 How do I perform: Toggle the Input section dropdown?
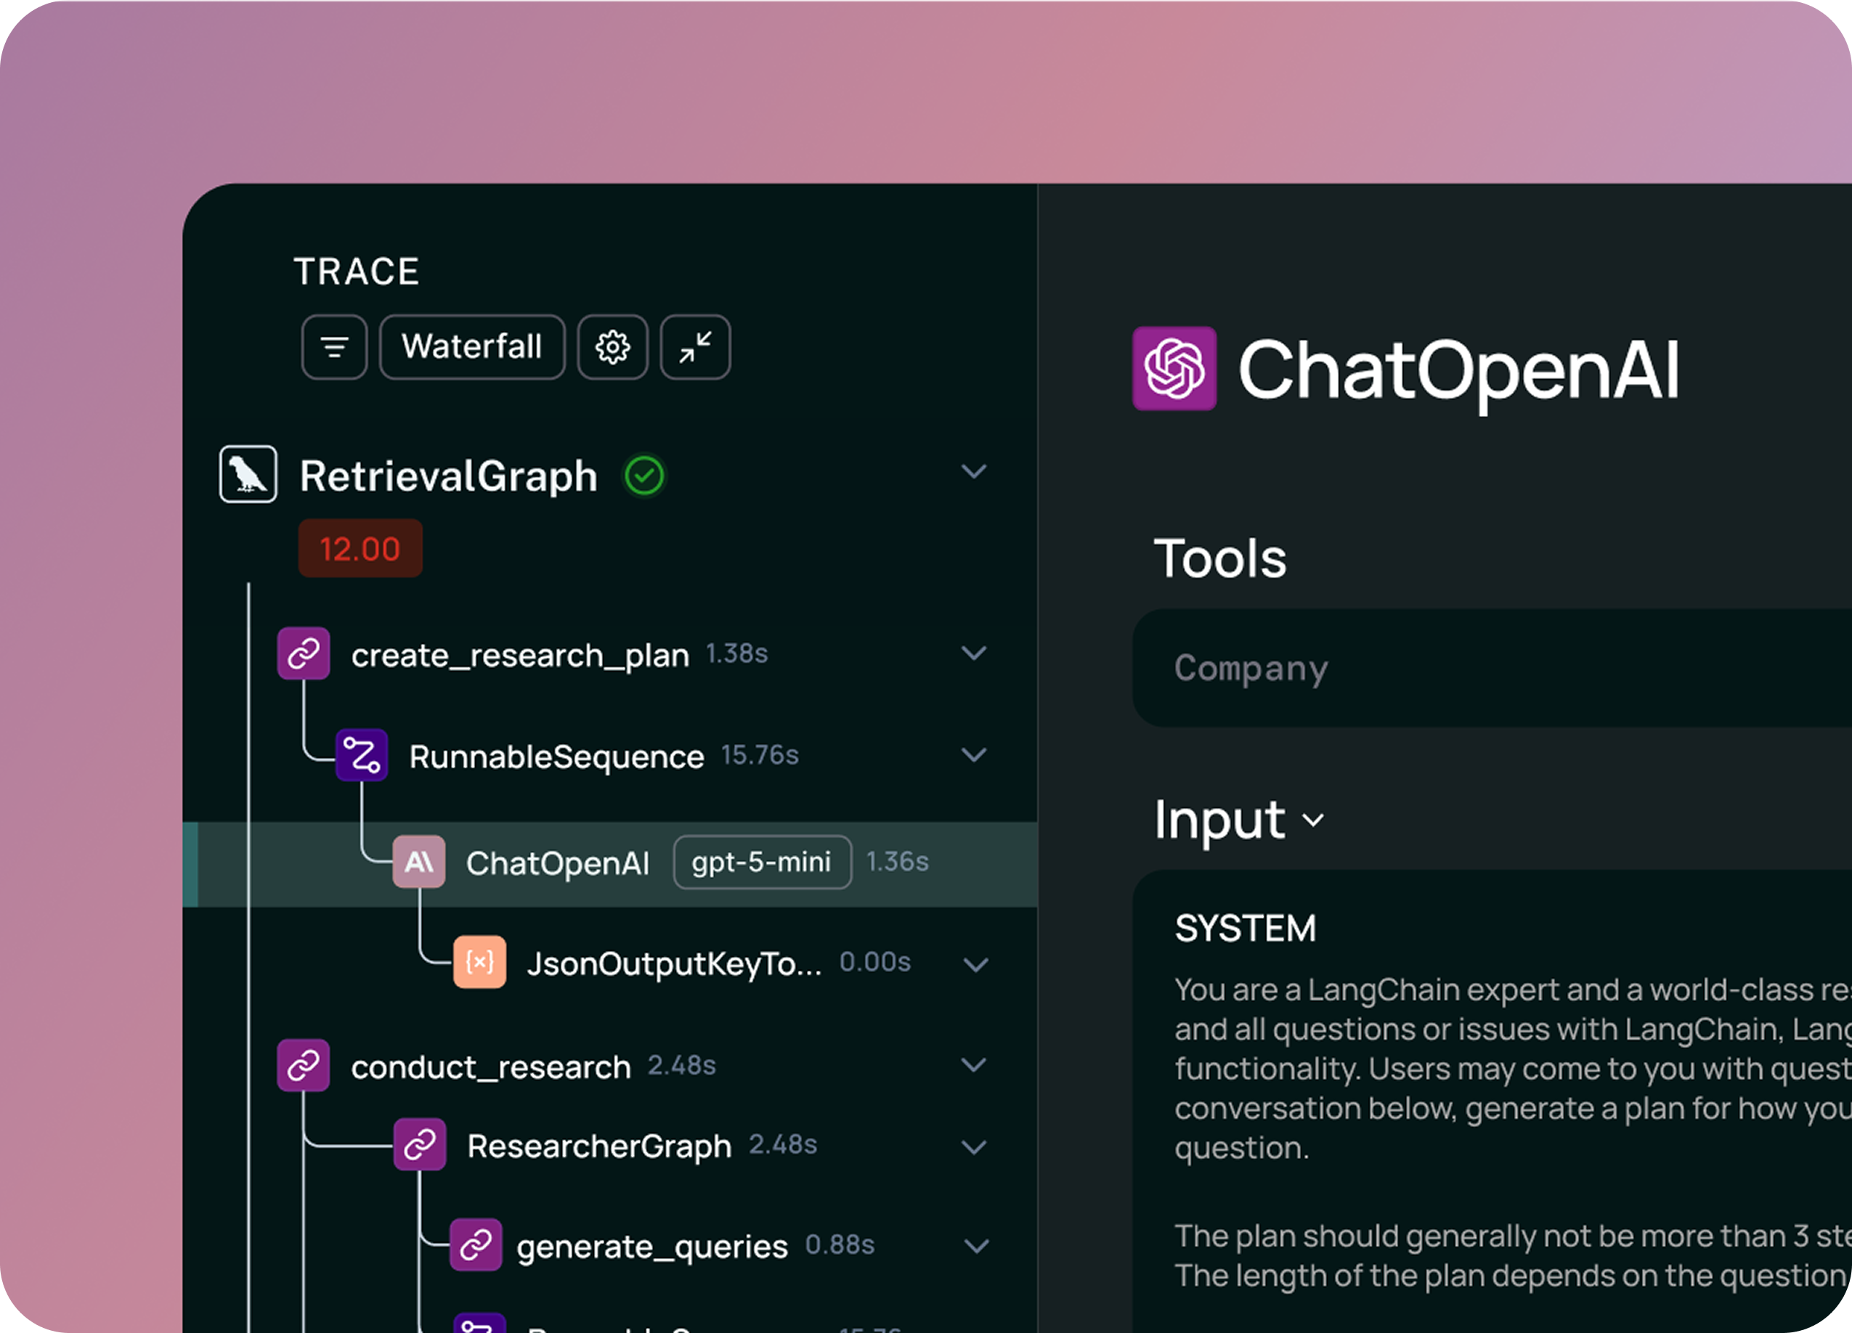[x=1313, y=820]
